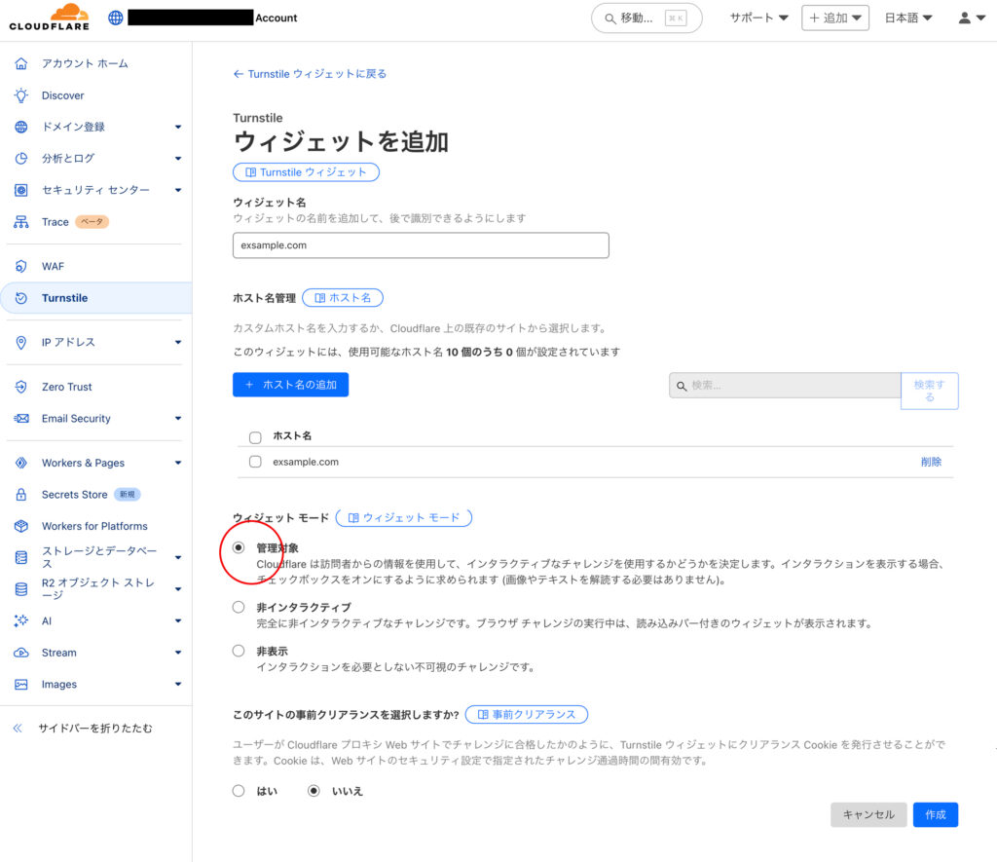Check the exsample.com hostname row checkbox

tap(255, 462)
